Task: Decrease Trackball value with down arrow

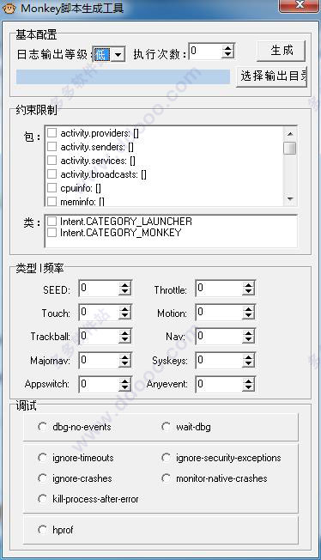Action: [124, 339]
